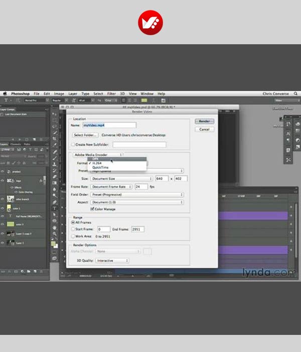Open the Aspect dropdown
301x352 pixels.
pyautogui.click(x=137, y=202)
